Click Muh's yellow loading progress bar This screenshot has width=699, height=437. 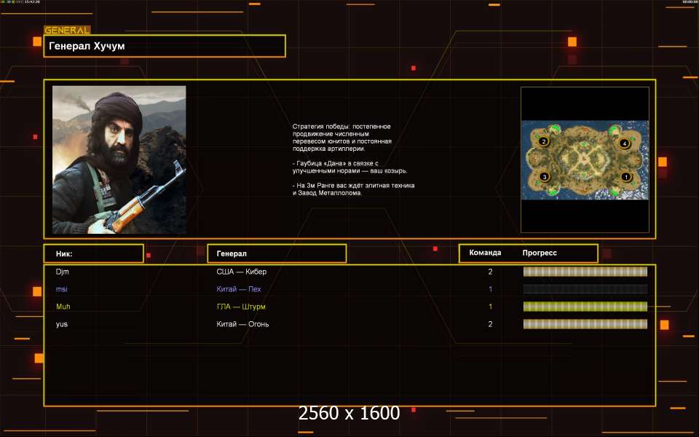click(585, 307)
